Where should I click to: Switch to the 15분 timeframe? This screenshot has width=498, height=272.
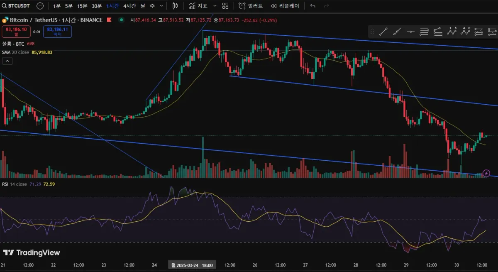pyautogui.click(x=82, y=6)
